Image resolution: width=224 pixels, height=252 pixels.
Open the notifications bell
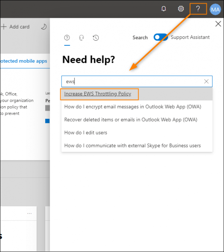tap(164, 9)
